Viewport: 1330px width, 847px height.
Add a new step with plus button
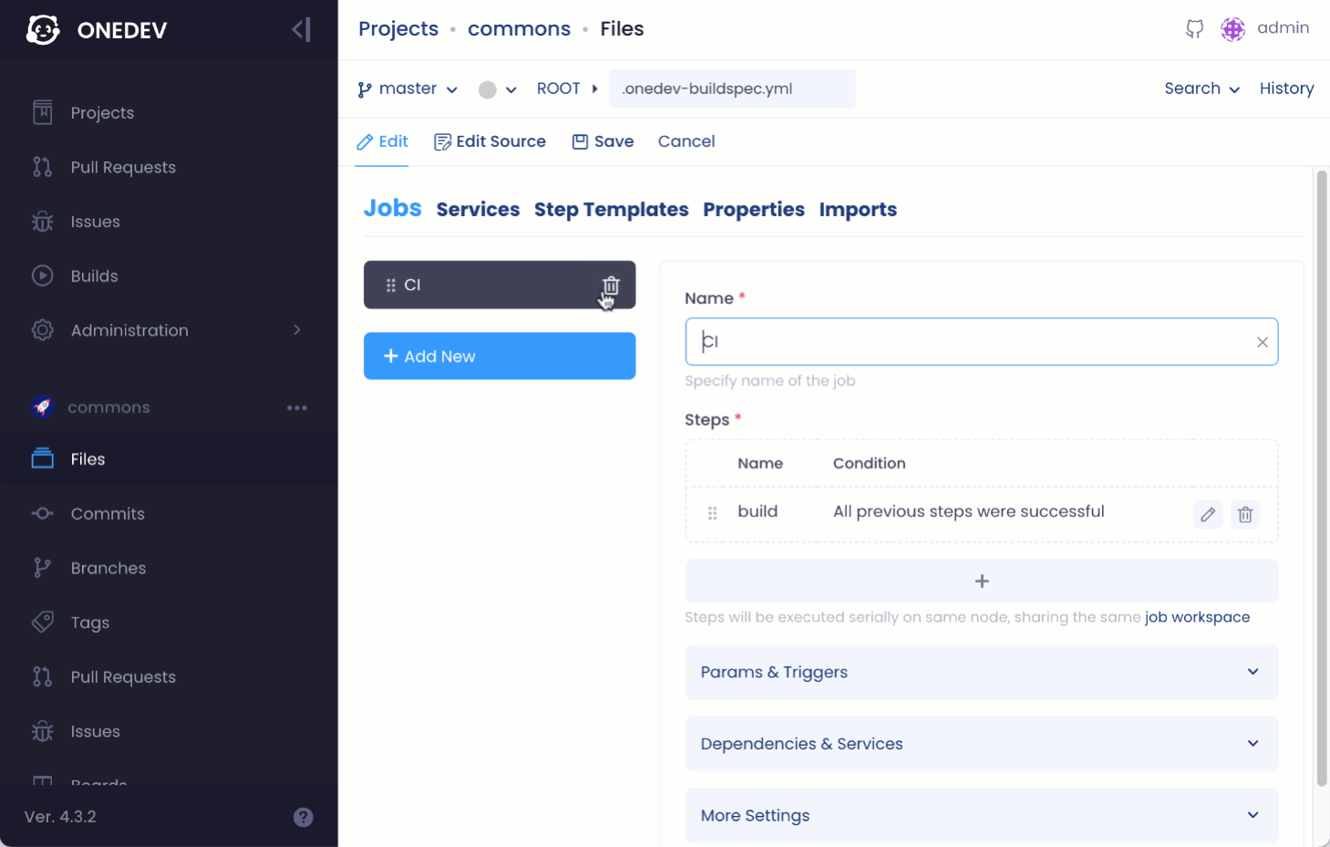pyautogui.click(x=982, y=581)
